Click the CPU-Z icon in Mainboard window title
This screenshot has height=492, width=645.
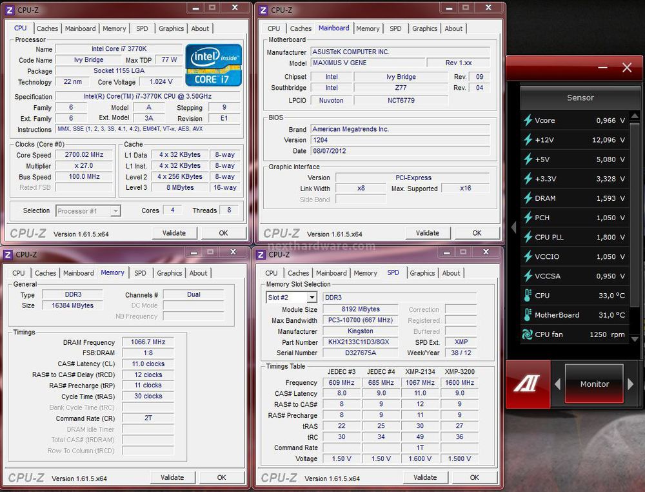point(264,10)
